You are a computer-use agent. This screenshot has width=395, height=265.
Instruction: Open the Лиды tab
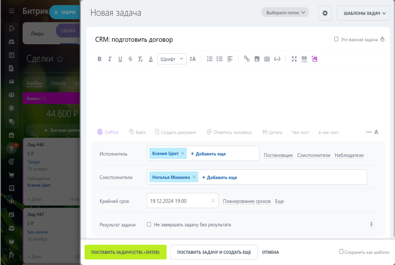click(x=37, y=34)
